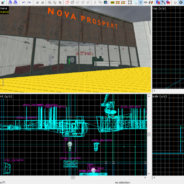Click the small faded icon left of round icon
Screen dimensions: 184x184
click(x=176, y=2)
